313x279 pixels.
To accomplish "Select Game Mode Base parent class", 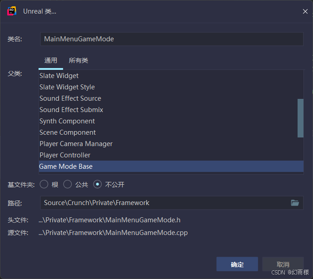I will pyautogui.click(x=171, y=166).
